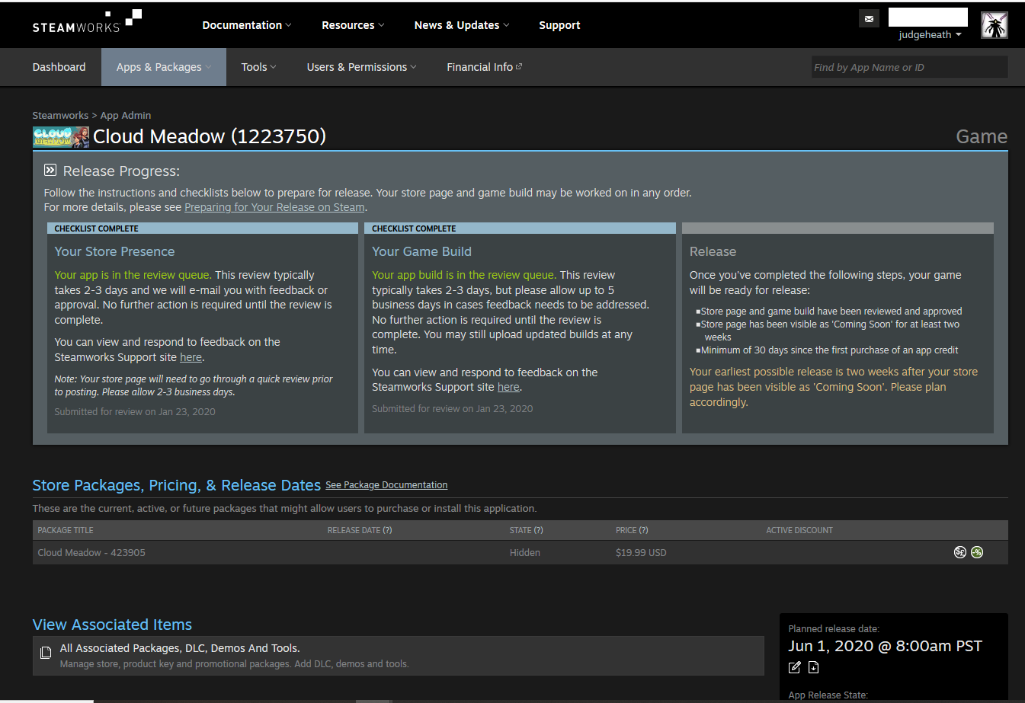1025x703 pixels.
Task: Click the $19.99 USD price cell
Action: click(x=641, y=553)
